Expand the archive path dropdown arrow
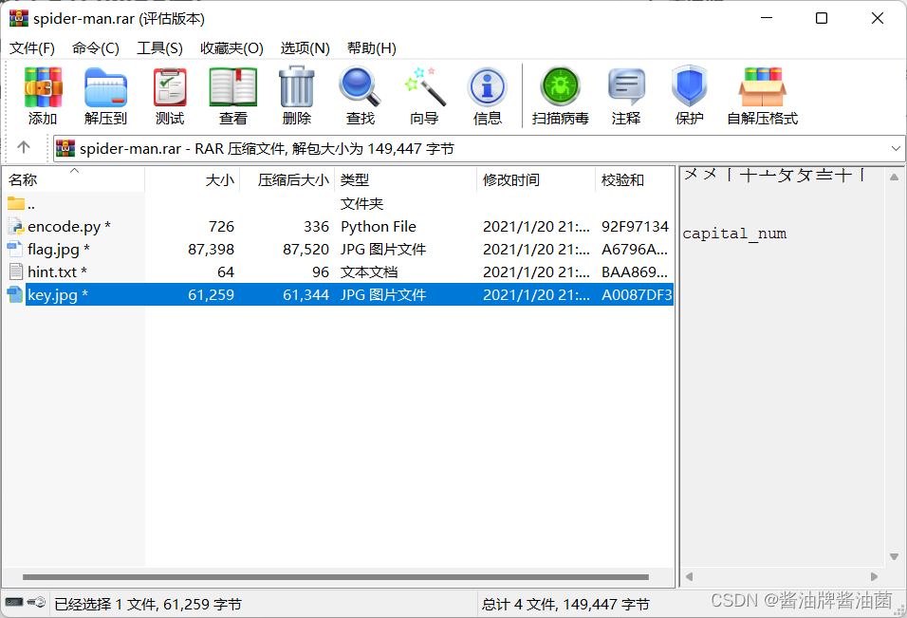 tap(895, 147)
